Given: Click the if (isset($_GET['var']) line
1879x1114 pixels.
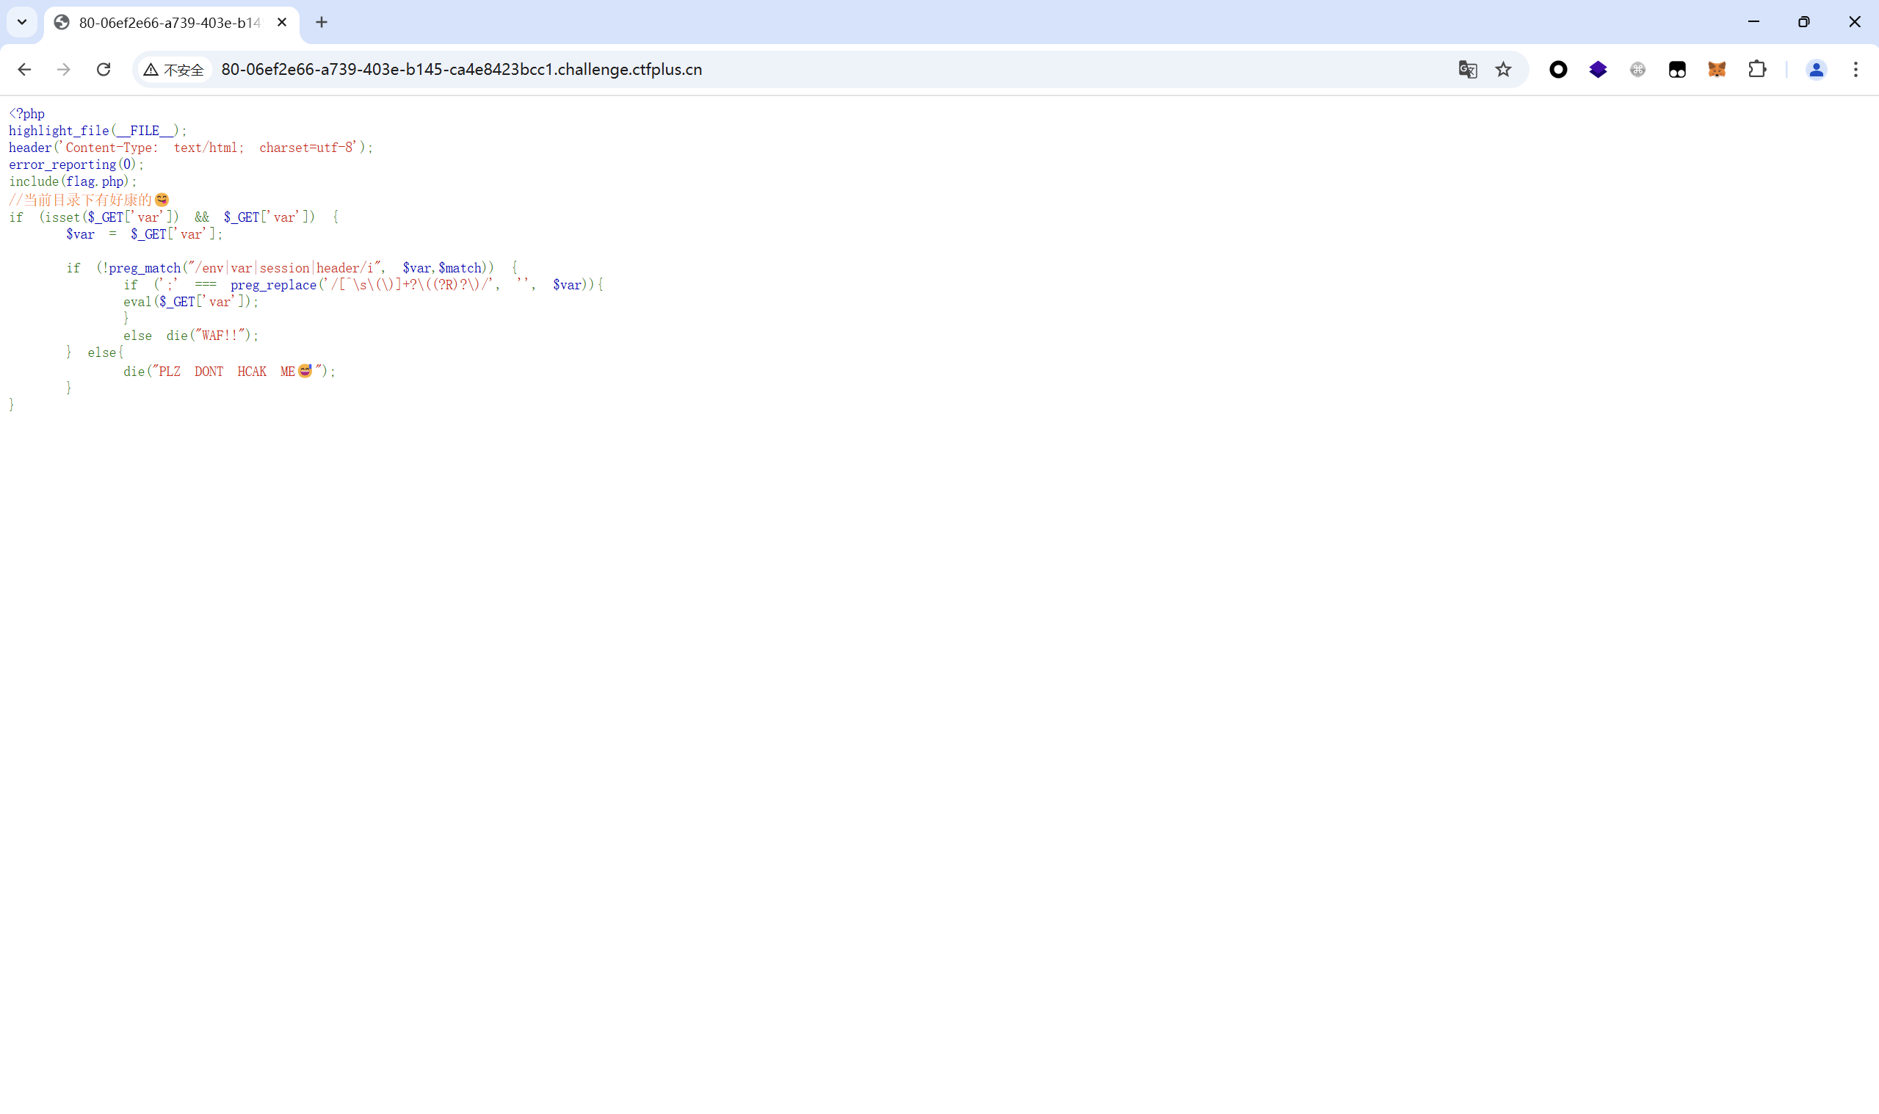Looking at the screenshot, I should pos(173,217).
